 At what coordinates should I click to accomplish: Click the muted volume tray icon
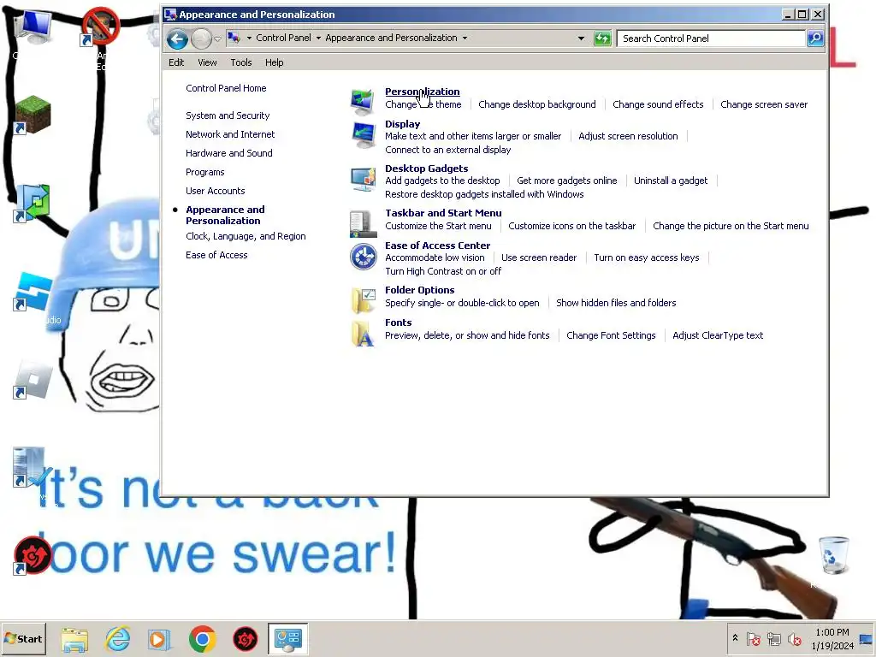click(x=794, y=638)
